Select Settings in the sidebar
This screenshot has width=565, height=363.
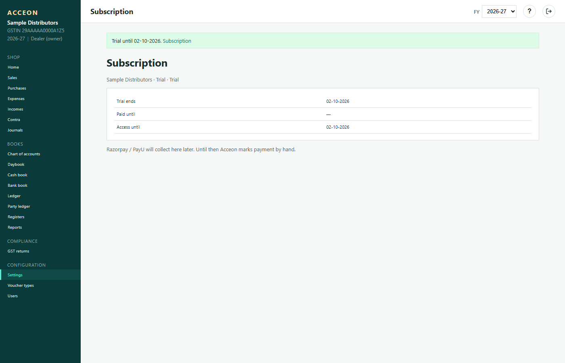[40, 275]
